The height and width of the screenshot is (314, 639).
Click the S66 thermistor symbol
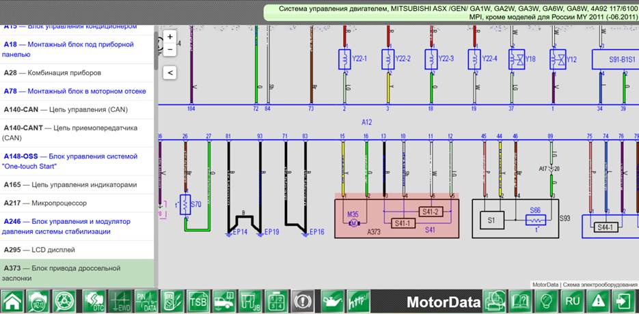coord(536,220)
